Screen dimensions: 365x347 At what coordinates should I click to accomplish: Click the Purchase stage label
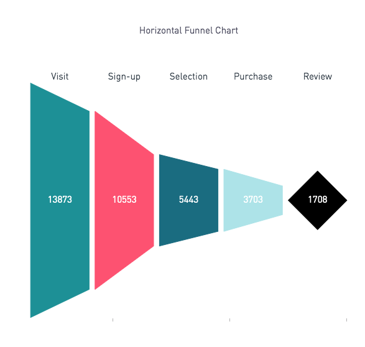[253, 76]
